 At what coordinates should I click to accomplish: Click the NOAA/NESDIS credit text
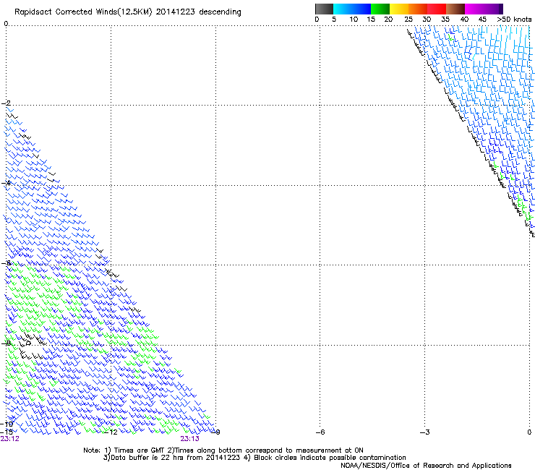(x=426, y=466)
